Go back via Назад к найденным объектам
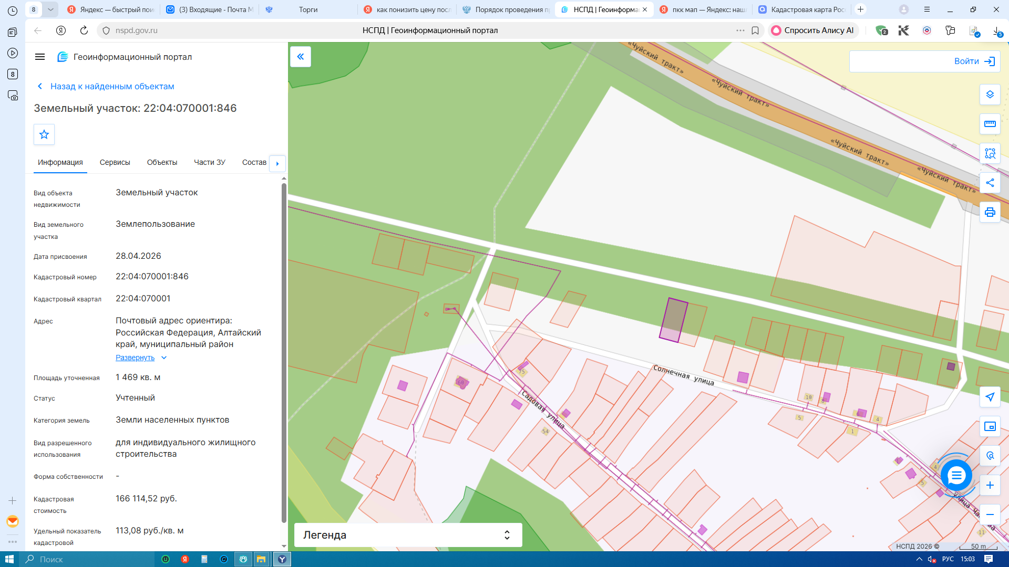This screenshot has width=1009, height=567. (106, 86)
